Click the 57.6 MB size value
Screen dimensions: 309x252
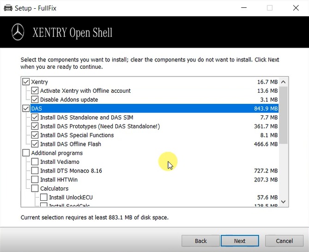(267, 198)
